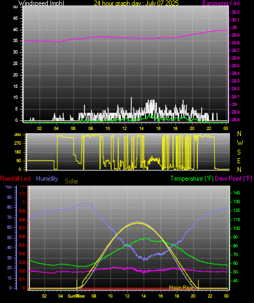
Task: Click the 30.2 barometer scale value
Action: 235,12
